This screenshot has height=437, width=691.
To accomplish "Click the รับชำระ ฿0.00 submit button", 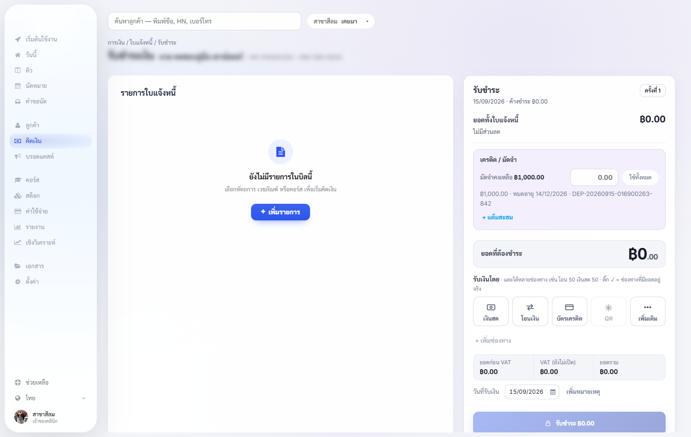I will click(x=569, y=423).
